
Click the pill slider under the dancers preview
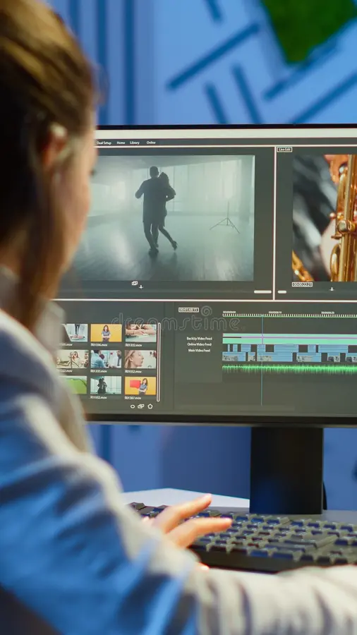[262, 291]
